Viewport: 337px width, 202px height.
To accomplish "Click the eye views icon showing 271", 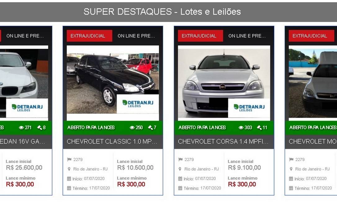I will [x=21, y=128].
